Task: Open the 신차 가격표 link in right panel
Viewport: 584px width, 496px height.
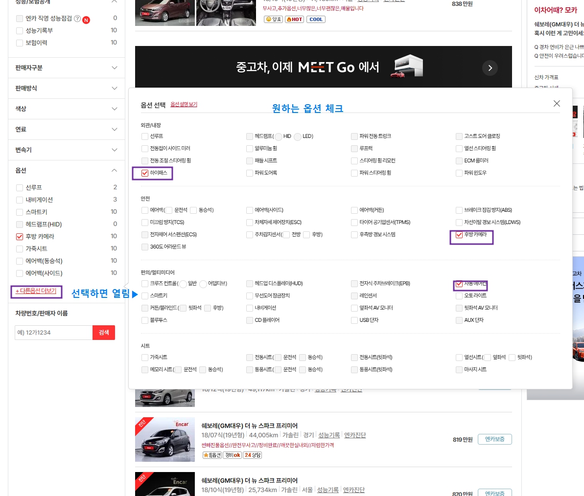Action: (x=546, y=77)
